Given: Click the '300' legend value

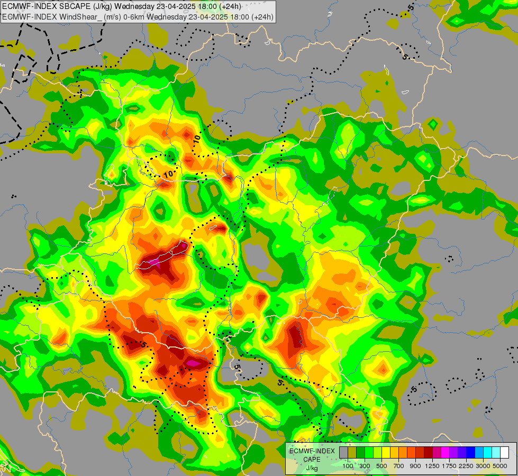Looking at the screenshot, I should (x=365, y=466).
